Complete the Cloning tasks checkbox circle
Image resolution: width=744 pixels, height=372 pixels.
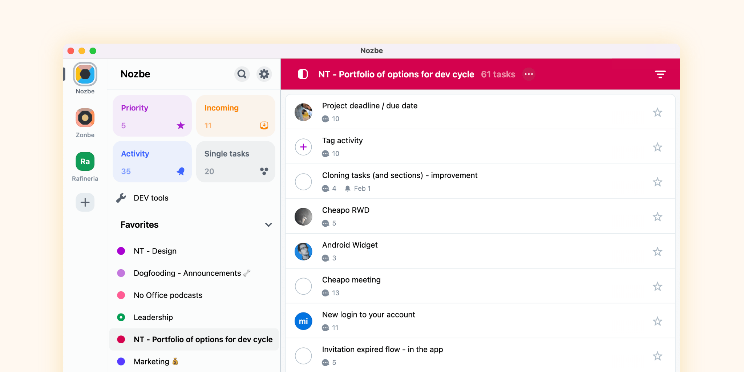click(x=303, y=182)
